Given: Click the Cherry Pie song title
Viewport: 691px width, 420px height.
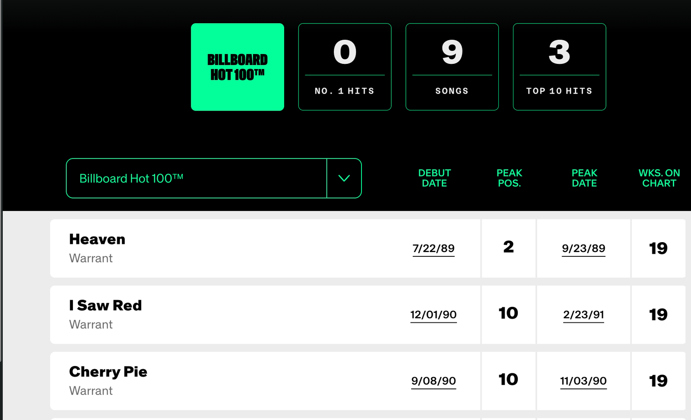Looking at the screenshot, I should (x=108, y=372).
